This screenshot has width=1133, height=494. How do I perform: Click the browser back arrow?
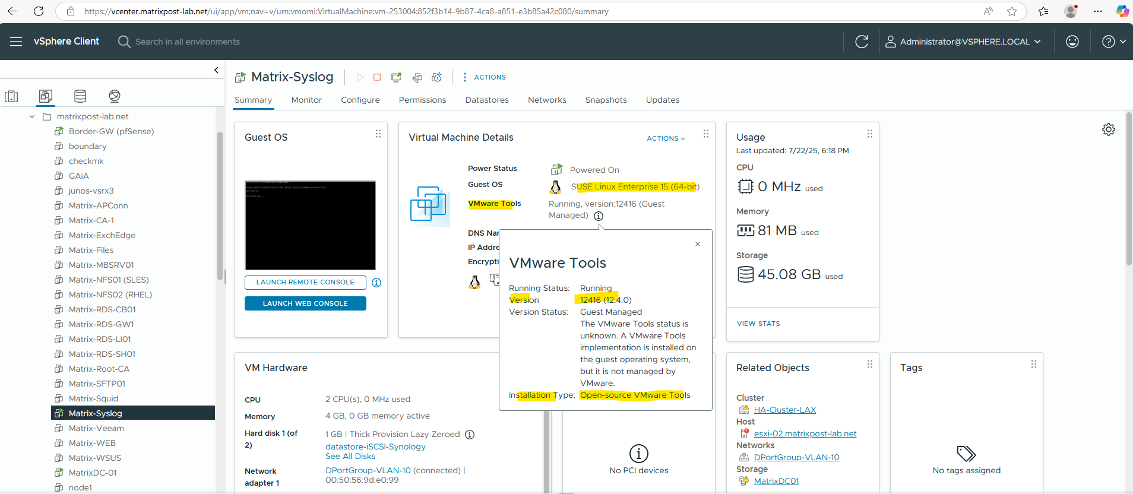pos(12,11)
